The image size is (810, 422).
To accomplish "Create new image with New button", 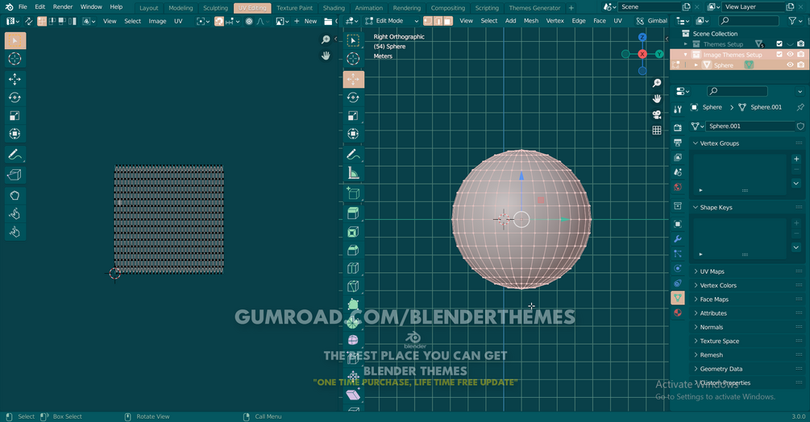I will [305, 21].
